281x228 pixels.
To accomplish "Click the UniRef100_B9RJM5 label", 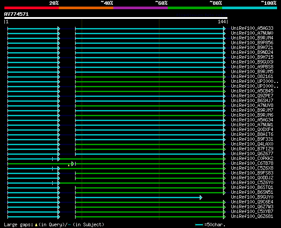I will click(252, 72).
